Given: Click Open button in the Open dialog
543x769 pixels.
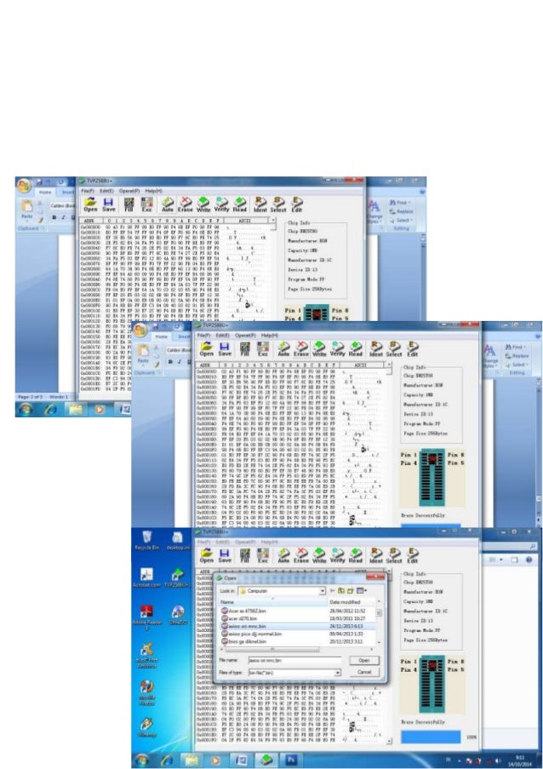Looking at the screenshot, I should point(364,661).
